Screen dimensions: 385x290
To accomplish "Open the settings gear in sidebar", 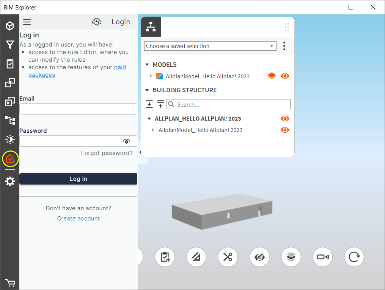I will point(10,181).
